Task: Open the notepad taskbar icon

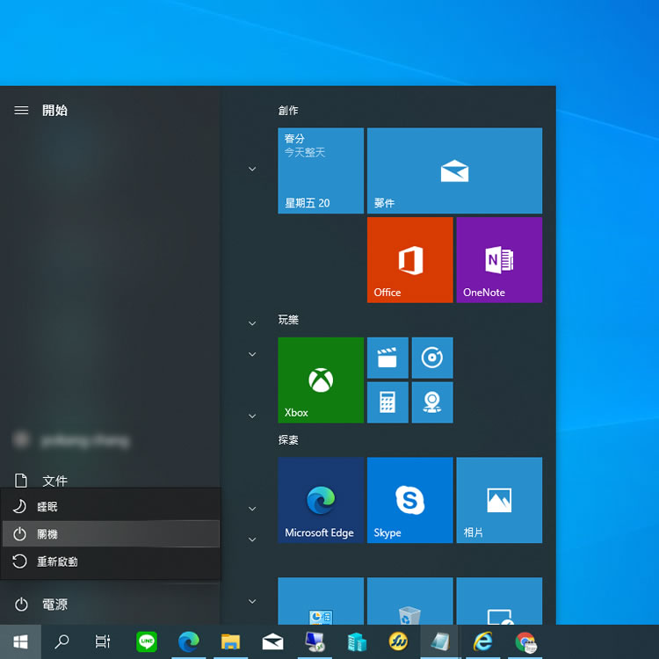Action: [x=440, y=641]
